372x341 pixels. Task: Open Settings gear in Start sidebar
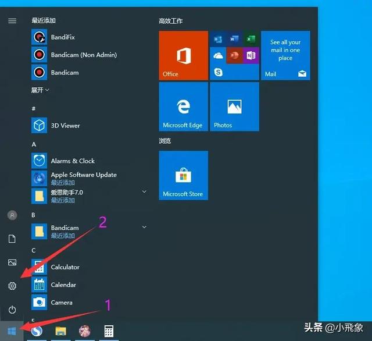coord(12,286)
